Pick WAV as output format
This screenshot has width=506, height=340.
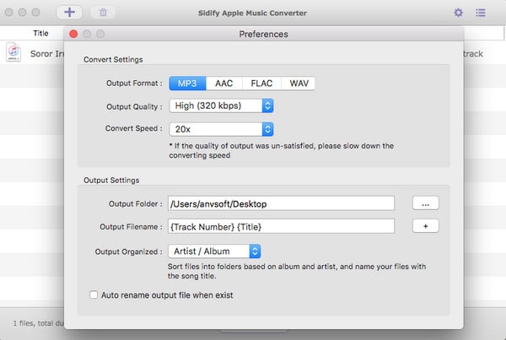(299, 84)
